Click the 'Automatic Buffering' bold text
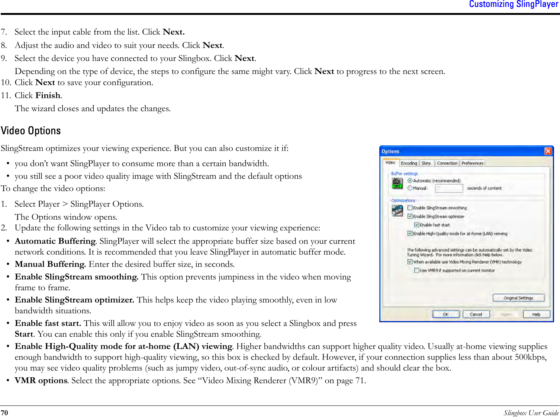 tap(55, 241)
